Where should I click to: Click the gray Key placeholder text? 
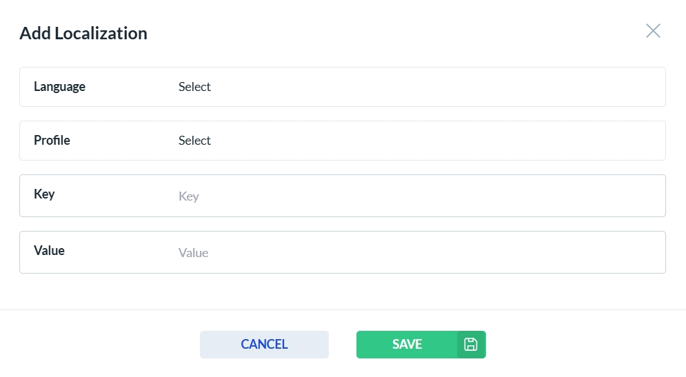tap(188, 196)
